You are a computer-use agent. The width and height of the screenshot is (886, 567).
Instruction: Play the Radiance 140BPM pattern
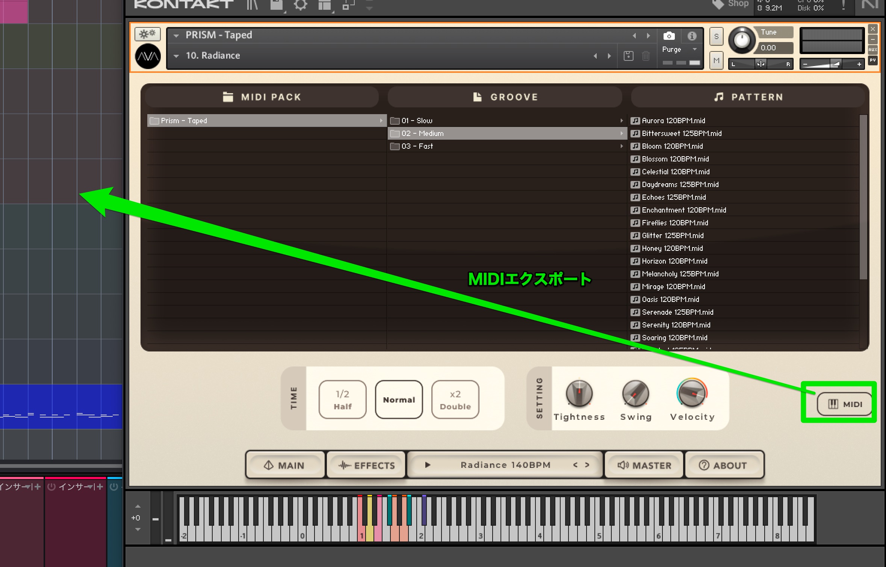[428, 465]
